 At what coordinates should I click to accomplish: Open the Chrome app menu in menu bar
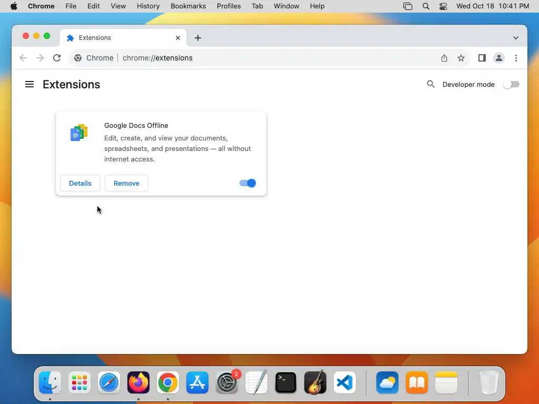pos(41,6)
